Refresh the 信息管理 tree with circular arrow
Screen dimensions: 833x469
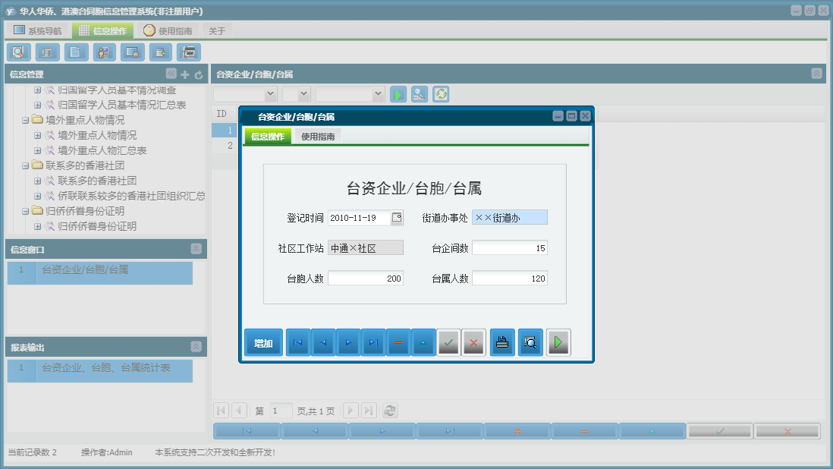[199, 74]
